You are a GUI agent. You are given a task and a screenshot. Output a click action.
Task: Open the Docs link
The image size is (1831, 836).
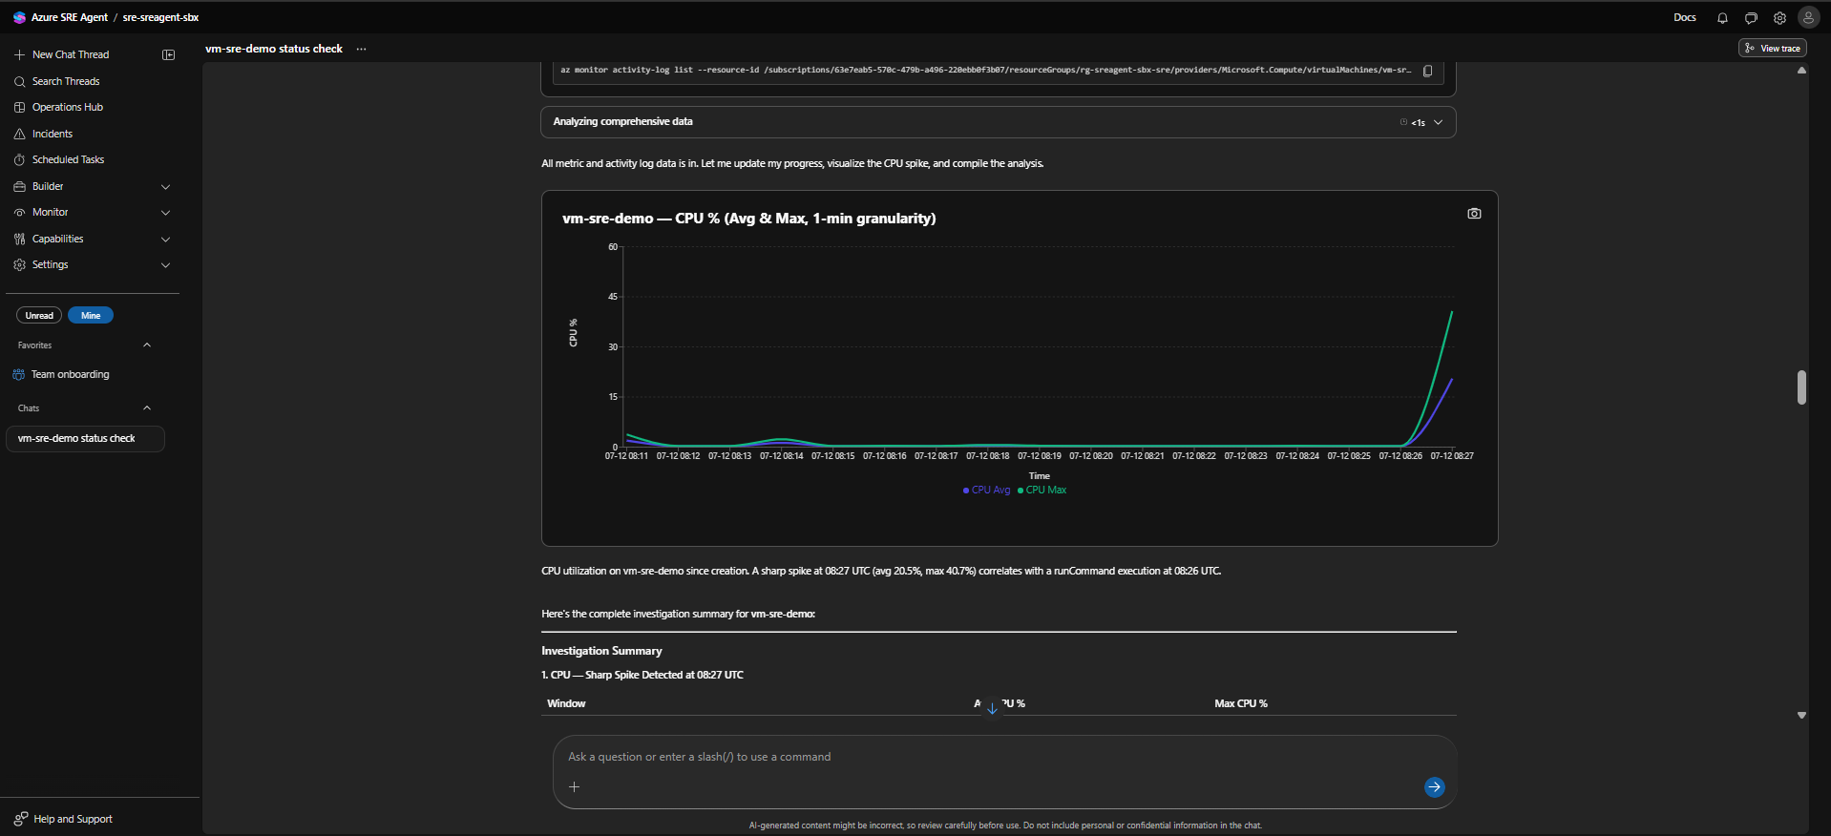tap(1684, 17)
